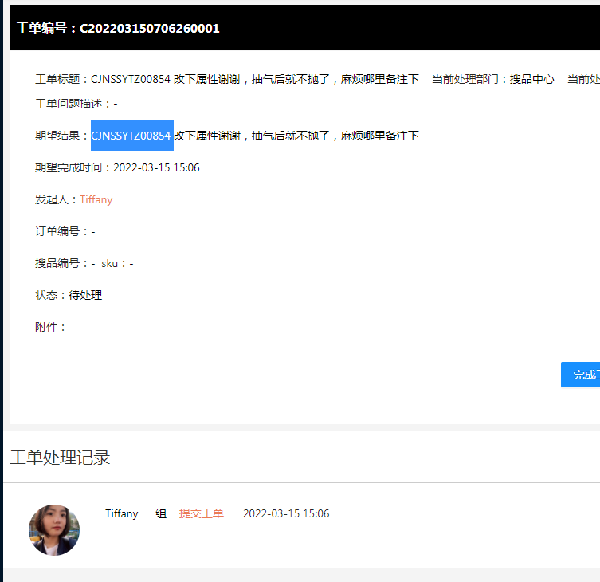Viewport: 600px width, 582px height.
Task: Click the 期望结果 description text after the code
Action: pyautogui.click(x=296, y=136)
